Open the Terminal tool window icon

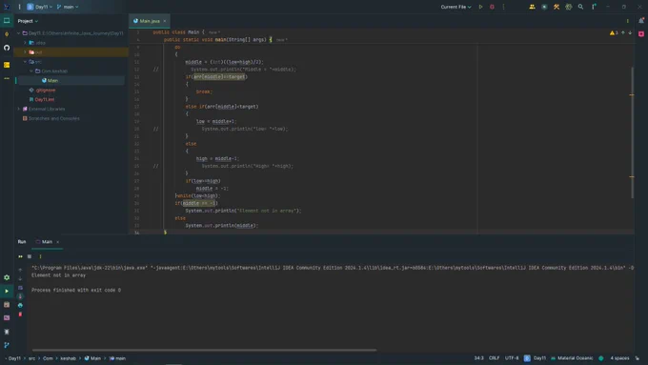coord(7,318)
